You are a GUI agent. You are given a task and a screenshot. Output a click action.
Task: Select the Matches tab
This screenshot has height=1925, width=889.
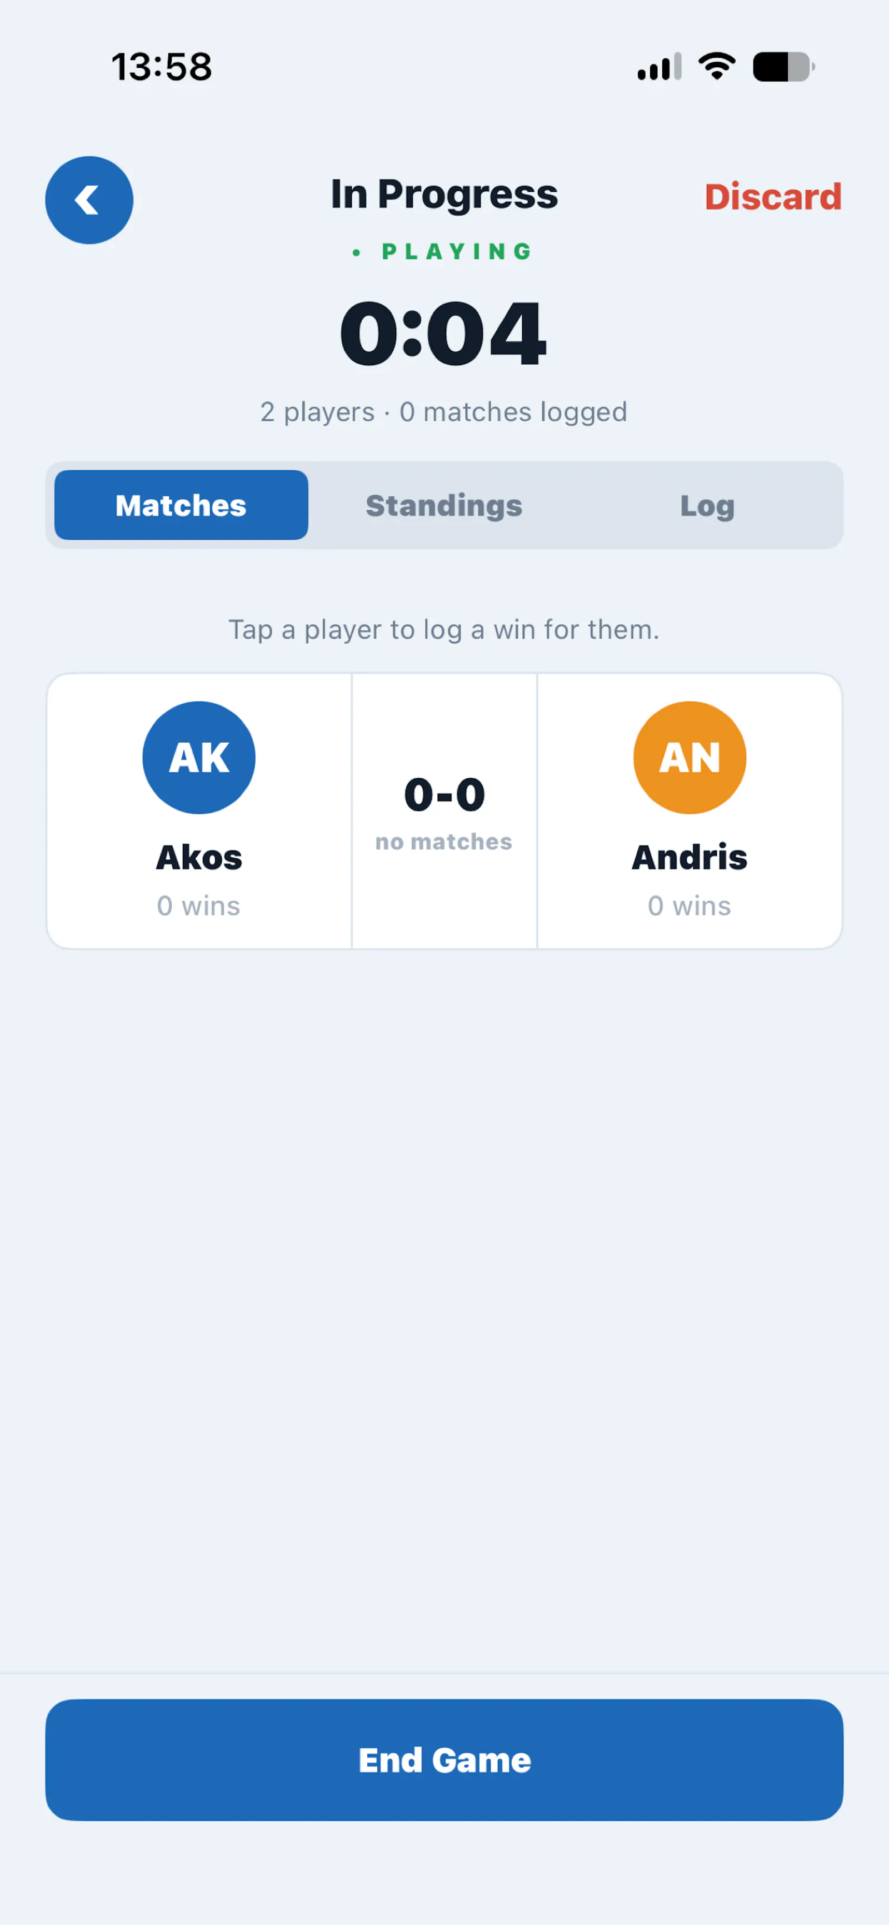click(x=181, y=505)
